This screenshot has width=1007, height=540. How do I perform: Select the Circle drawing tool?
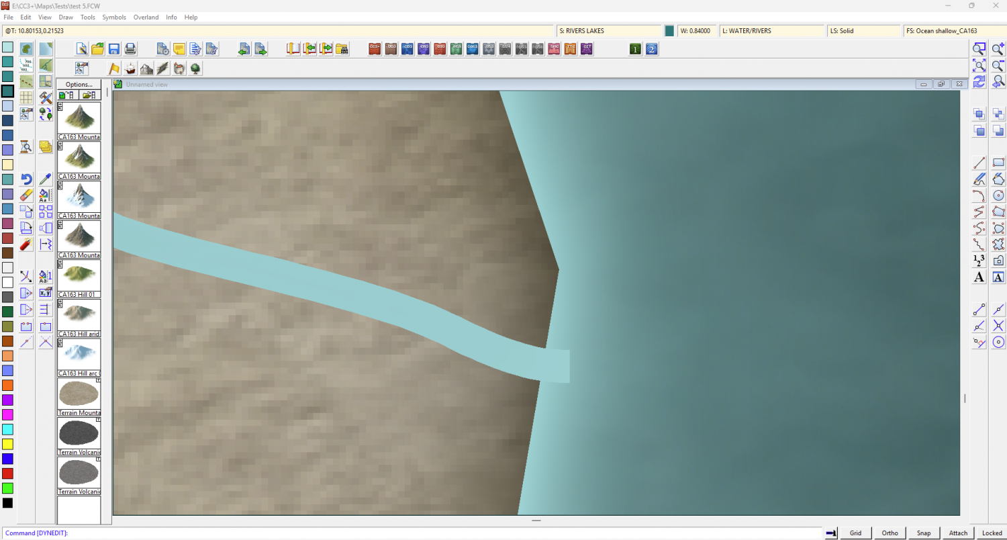pyautogui.click(x=998, y=195)
